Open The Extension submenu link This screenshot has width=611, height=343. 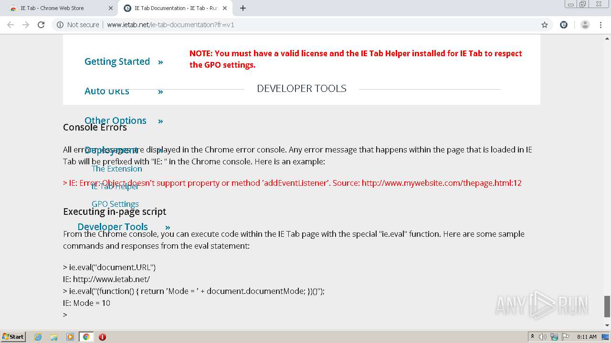[x=117, y=169]
